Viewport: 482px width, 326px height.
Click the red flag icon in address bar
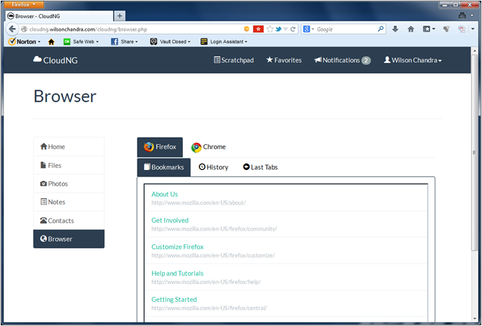coord(259,29)
